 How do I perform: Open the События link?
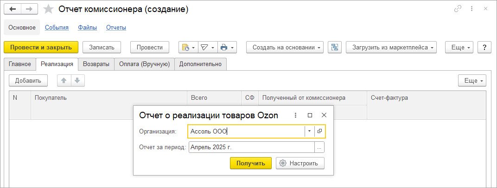57,28
